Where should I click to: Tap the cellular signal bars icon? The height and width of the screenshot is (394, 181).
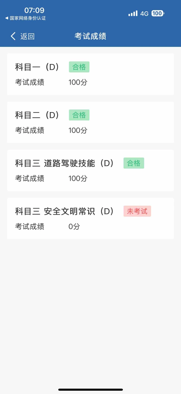(133, 13)
